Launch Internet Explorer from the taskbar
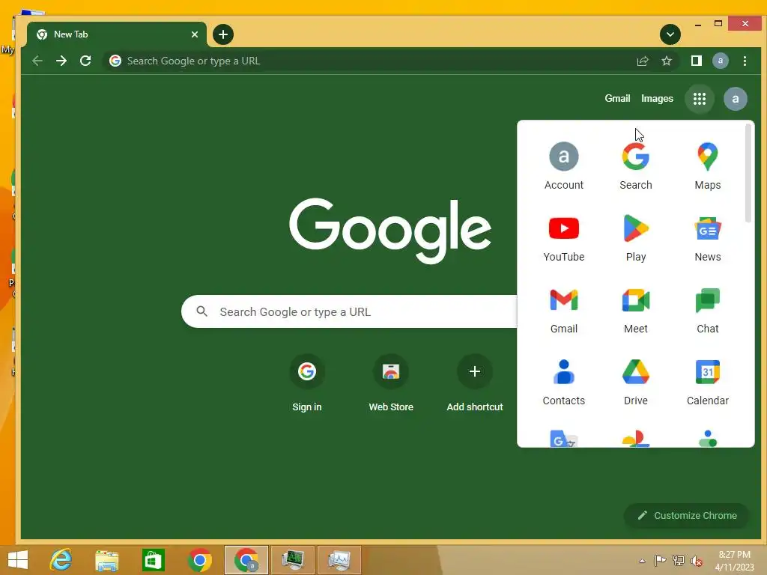767x575 pixels. 61,560
